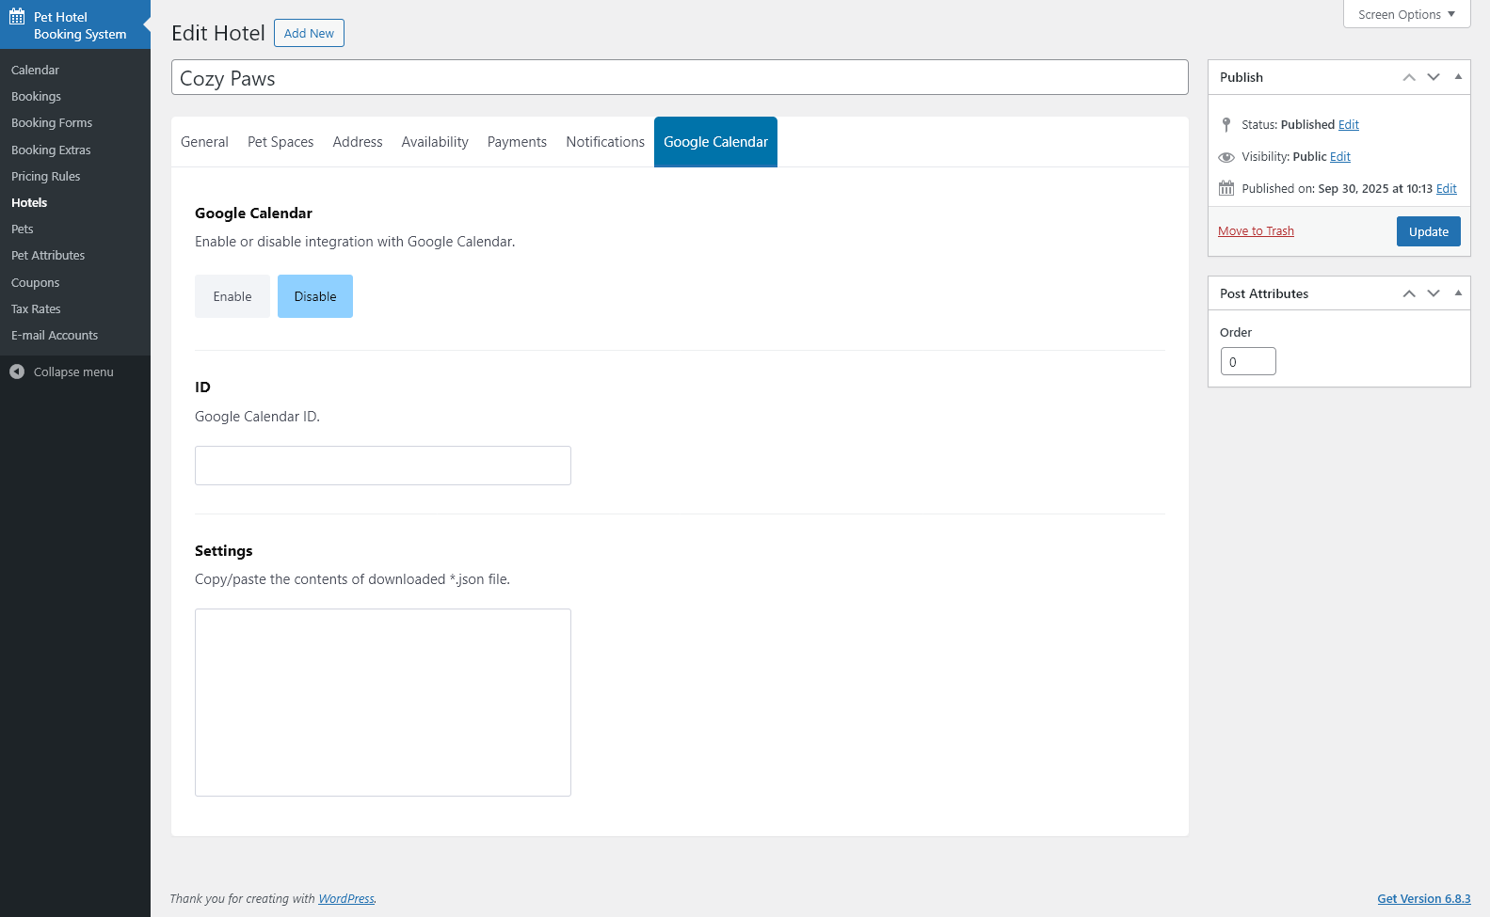Click Get Version 6.8.3 link
Image resolution: width=1490 pixels, height=917 pixels.
[1423, 898]
